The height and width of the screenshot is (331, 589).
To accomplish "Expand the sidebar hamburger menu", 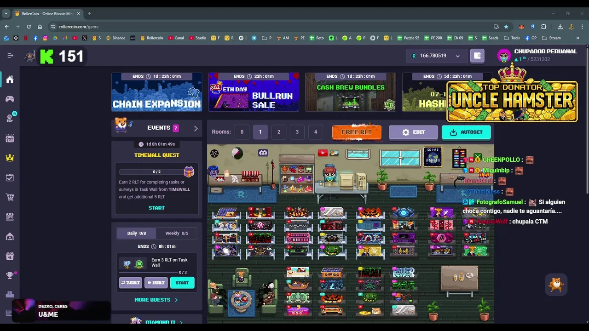I will coord(10,56).
